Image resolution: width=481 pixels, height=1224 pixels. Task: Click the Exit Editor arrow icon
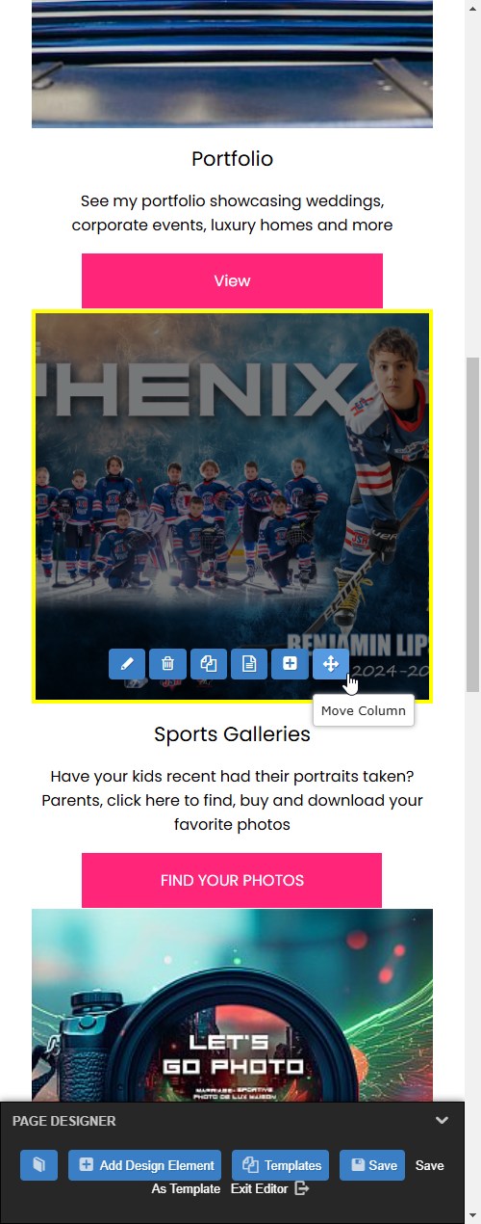point(302,1188)
